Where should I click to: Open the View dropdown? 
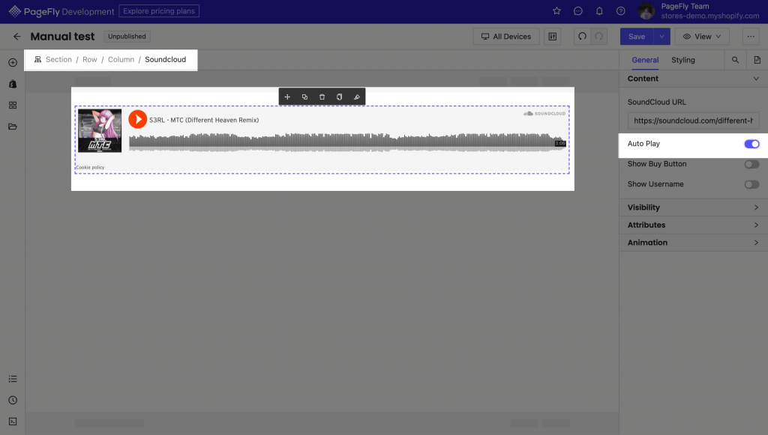pyautogui.click(x=702, y=37)
